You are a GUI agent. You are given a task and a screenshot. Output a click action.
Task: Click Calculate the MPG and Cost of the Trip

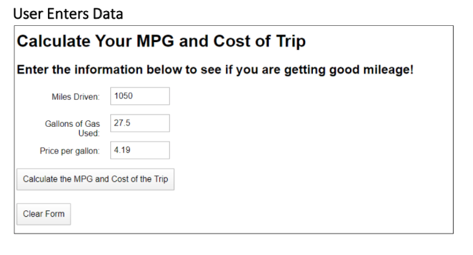coord(95,179)
